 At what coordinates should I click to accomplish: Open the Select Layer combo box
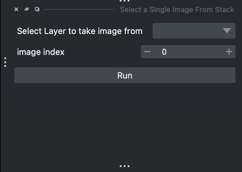(x=194, y=31)
